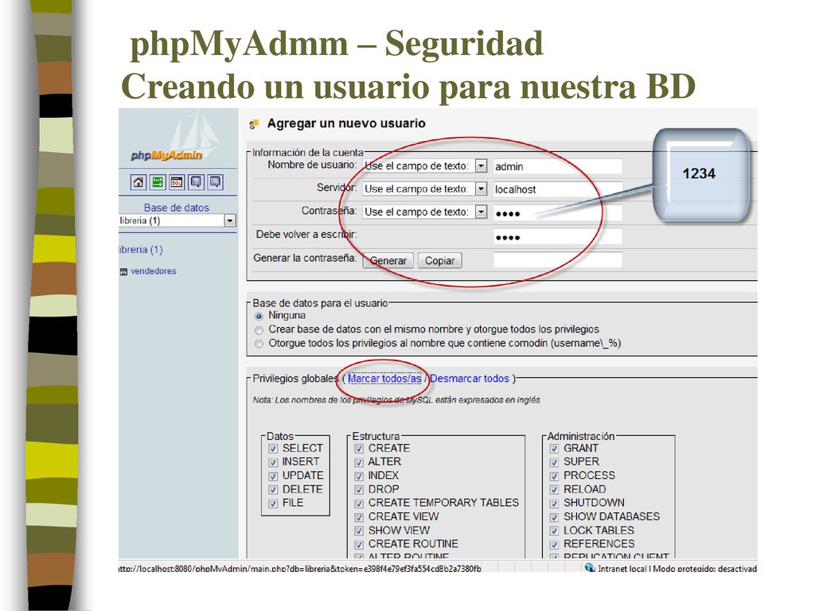Screen dimensions: 815x611
Task: Open the MySQL documentation icon
Action: [215, 182]
